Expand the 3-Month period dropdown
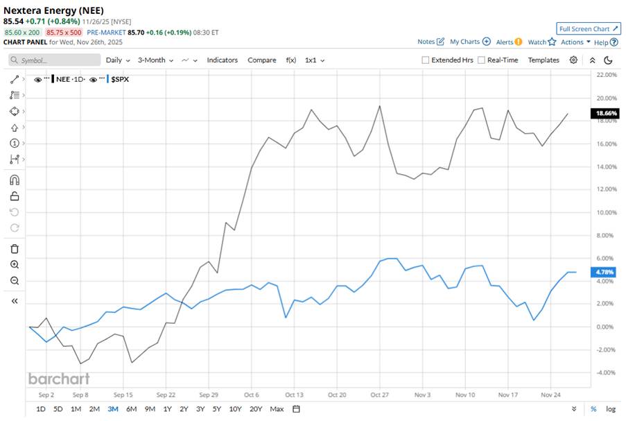Screen dimensions: 626x421 [155, 60]
